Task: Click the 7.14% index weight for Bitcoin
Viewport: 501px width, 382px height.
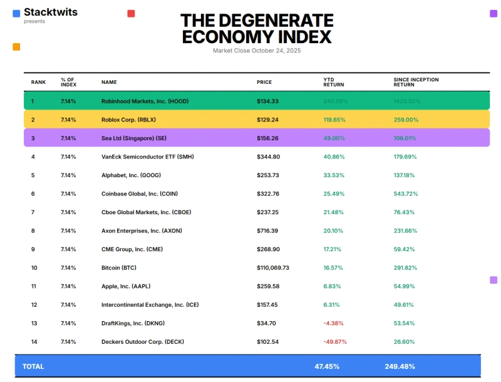Action: click(x=68, y=268)
